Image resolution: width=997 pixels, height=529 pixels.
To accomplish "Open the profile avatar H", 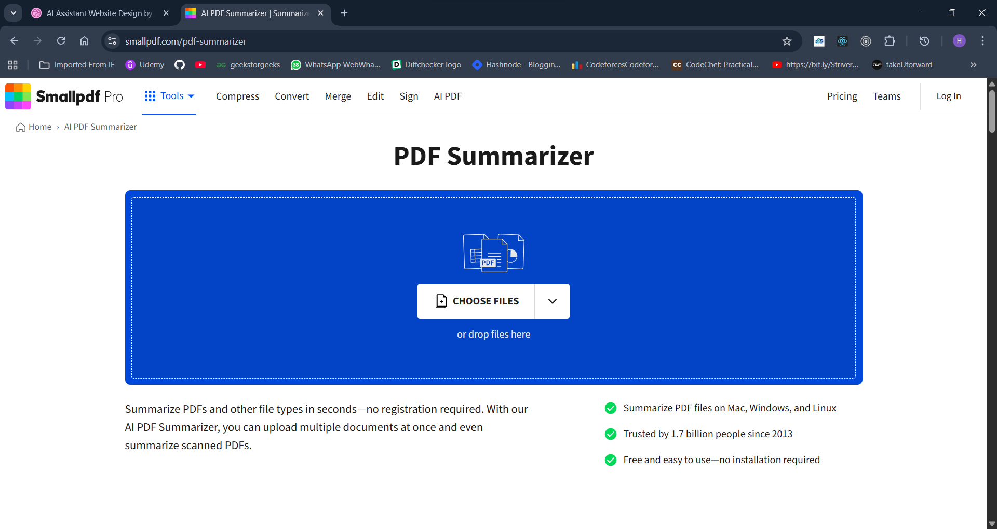I will click(x=959, y=41).
